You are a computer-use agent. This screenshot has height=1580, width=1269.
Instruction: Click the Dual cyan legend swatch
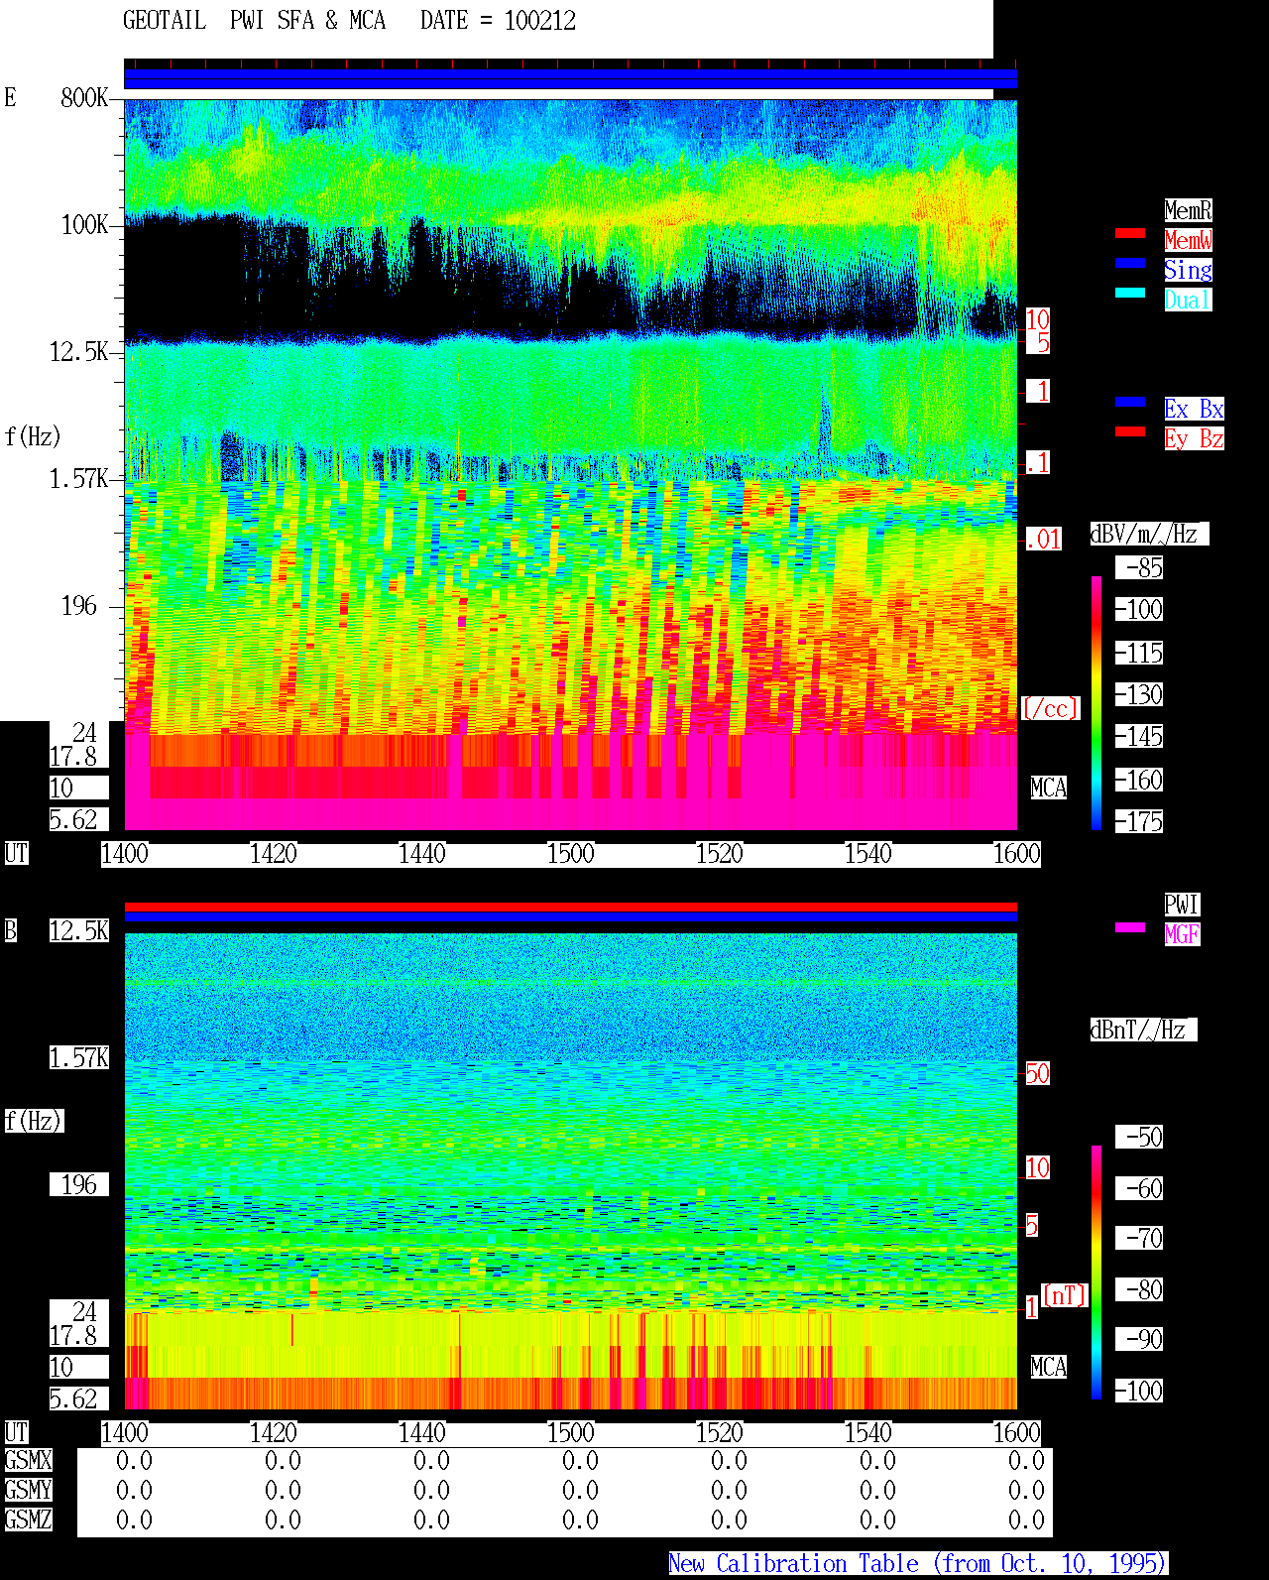(x=1130, y=293)
